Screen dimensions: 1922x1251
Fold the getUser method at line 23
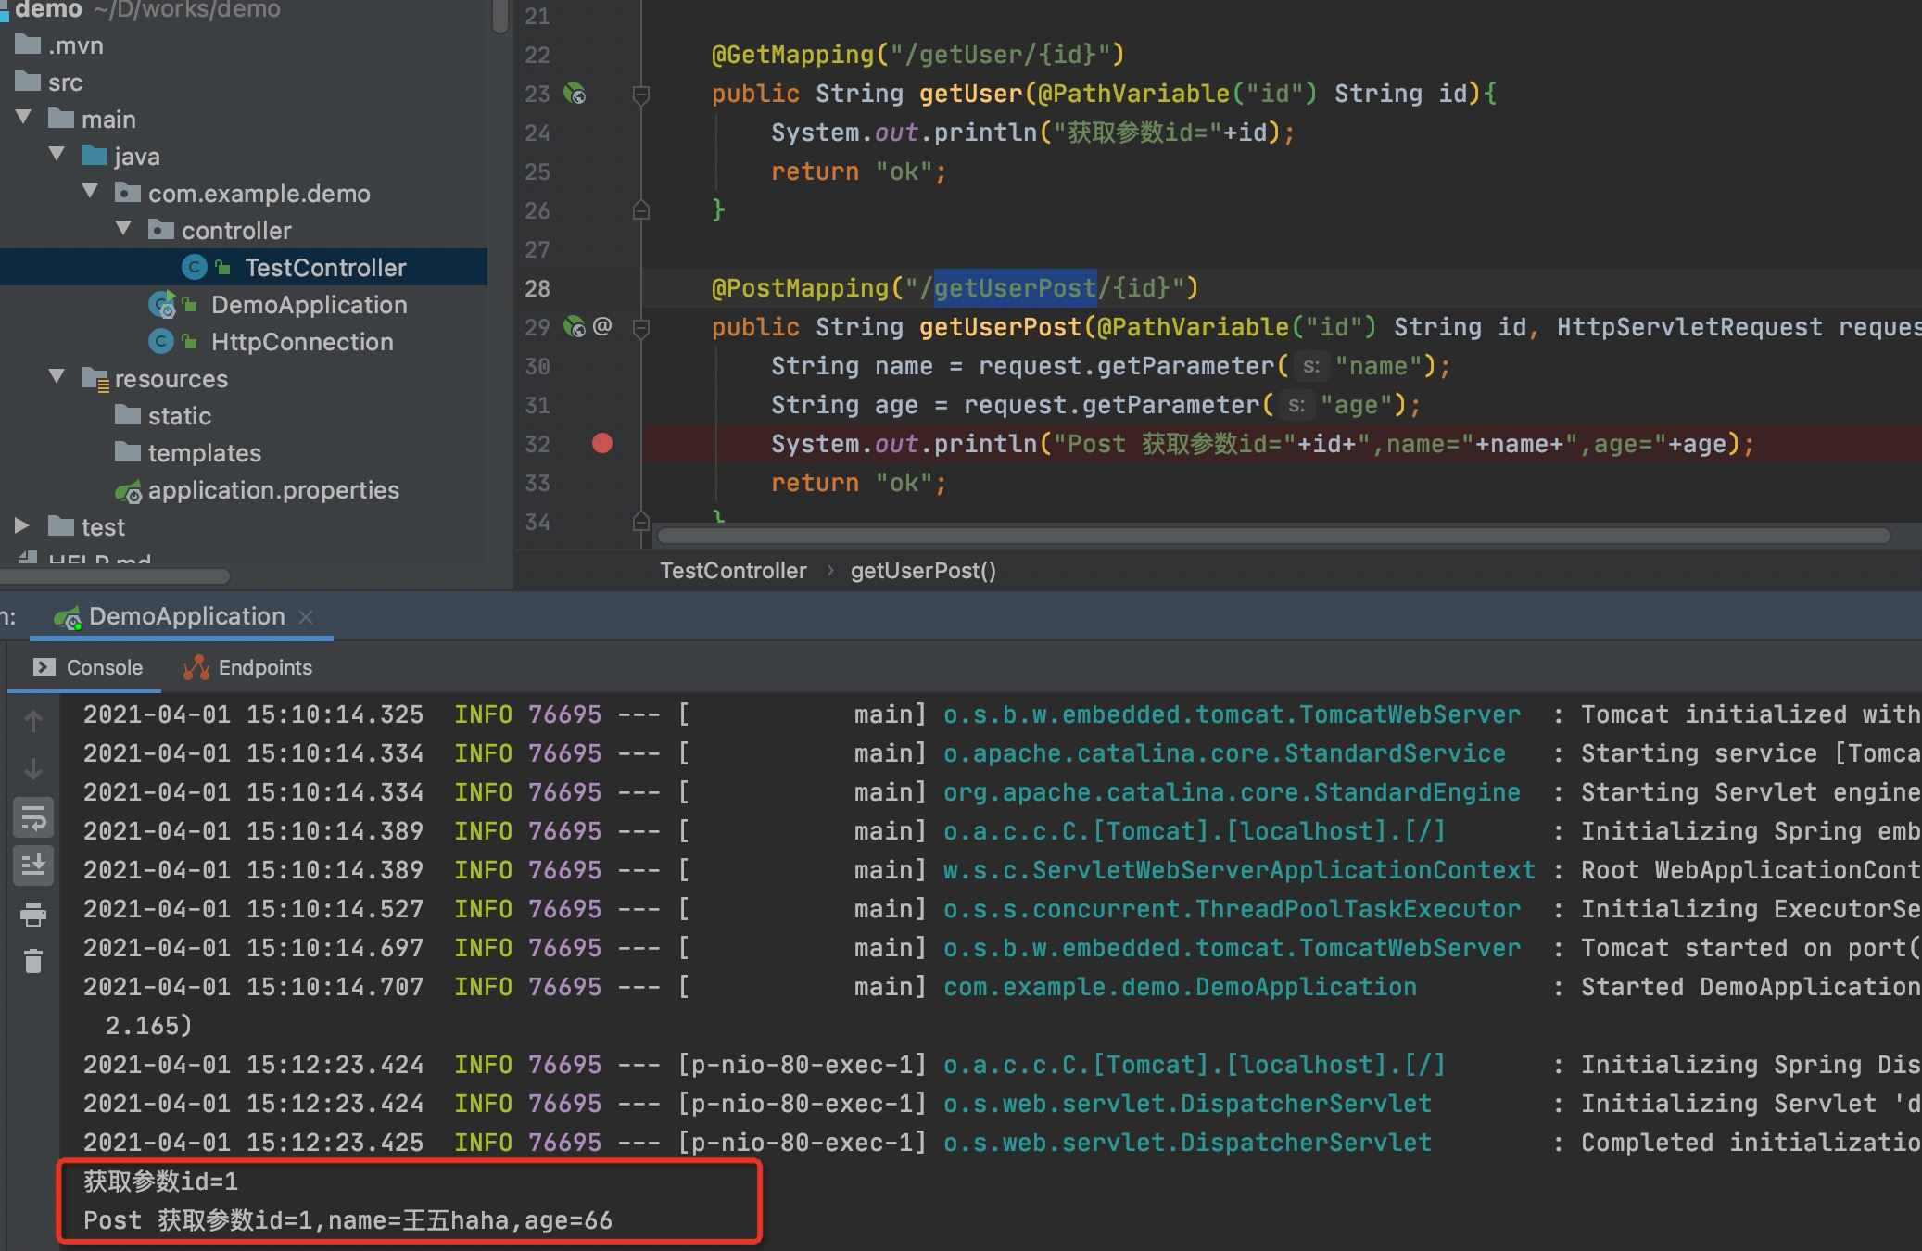pyautogui.click(x=640, y=94)
